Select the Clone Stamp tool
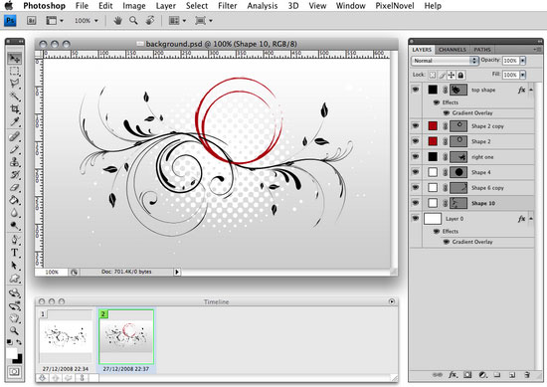The width and height of the screenshot is (547, 387). (x=14, y=162)
